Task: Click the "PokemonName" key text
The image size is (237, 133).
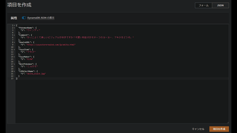Action: [x=26, y=28]
